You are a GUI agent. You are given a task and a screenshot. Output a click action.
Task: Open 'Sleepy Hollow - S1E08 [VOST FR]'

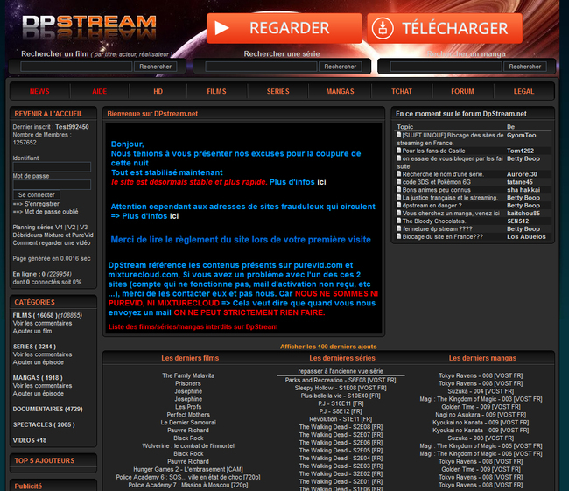[341, 388]
